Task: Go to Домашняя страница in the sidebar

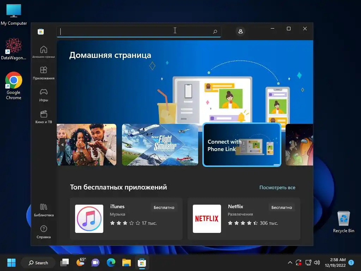Action: point(43,52)
